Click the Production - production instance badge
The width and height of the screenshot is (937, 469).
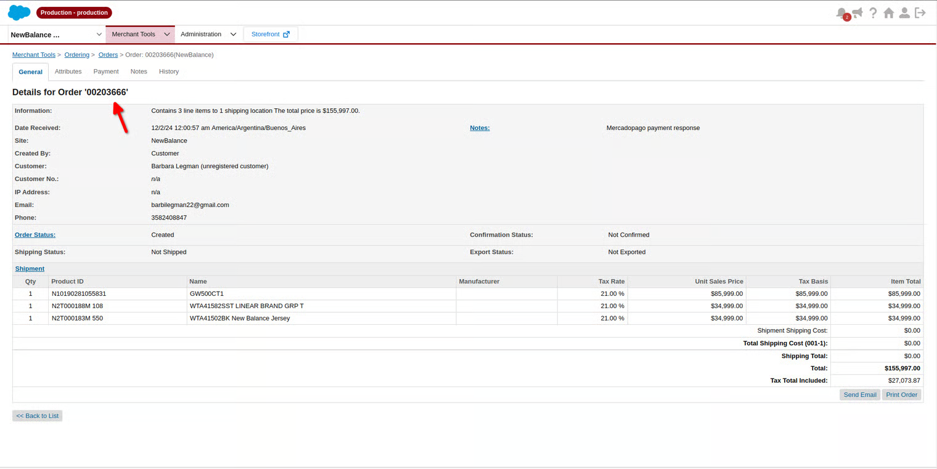pyautogui.click(x=74, y=12)
